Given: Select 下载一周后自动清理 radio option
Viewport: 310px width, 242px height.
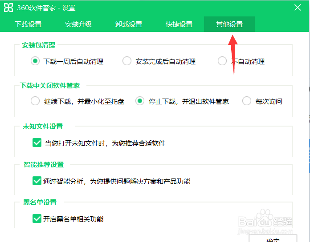Looking at the screenshot, I should tap(35, 61).
